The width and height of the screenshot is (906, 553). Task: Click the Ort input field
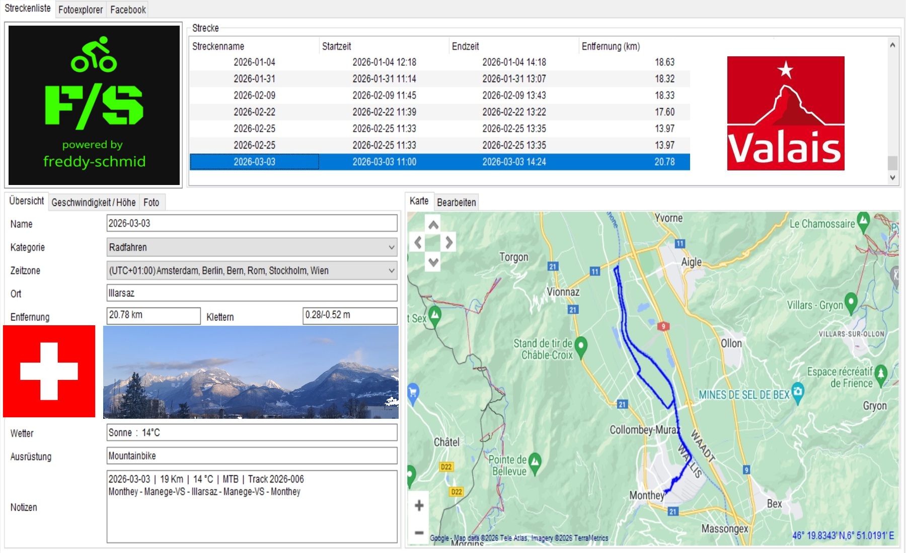(252, 293)
